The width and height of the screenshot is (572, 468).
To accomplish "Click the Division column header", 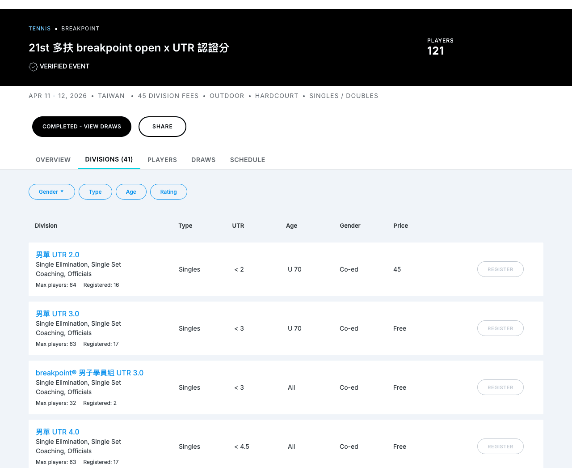I will pos(46,226).
